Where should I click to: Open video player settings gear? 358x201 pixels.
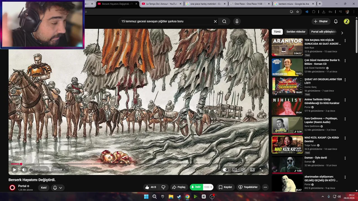244,170
